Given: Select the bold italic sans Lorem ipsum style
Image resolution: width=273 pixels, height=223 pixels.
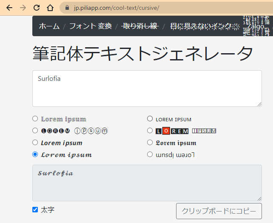Looking at the screenshot, I should pos(35,142).
